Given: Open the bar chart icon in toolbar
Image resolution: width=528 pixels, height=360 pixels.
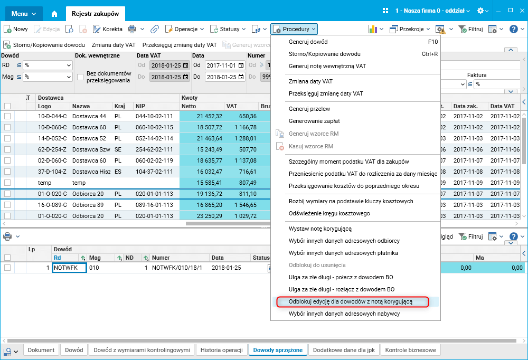Looking at the screenshot, I should (x=372, y=30).
